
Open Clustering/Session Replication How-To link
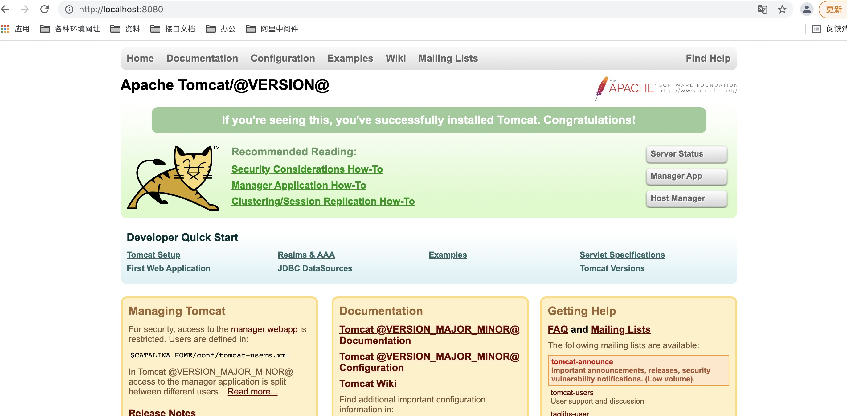coord(322,201)
